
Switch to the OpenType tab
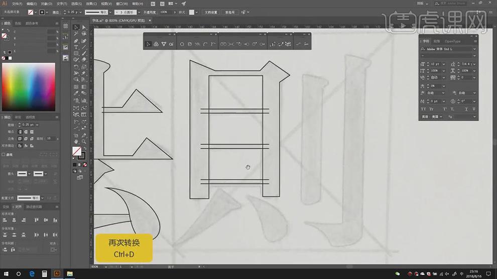coord(452,42)
